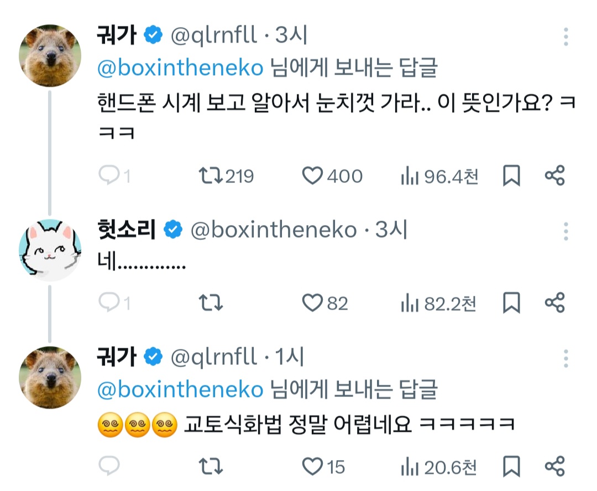Share the 헛소리 tweet
Screen dimensions: 597x491
pos(554,303)
